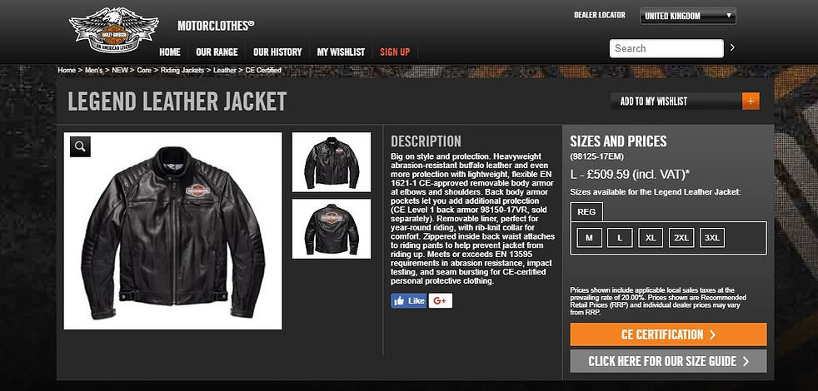Click the Google Plus share icon
Image resolution: width=818 pixels, height=391 pixels.
tap(441, 301)
